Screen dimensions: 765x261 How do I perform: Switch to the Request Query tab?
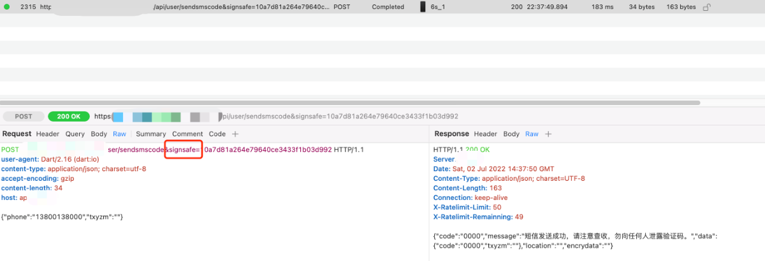click(x=75, y=134)
